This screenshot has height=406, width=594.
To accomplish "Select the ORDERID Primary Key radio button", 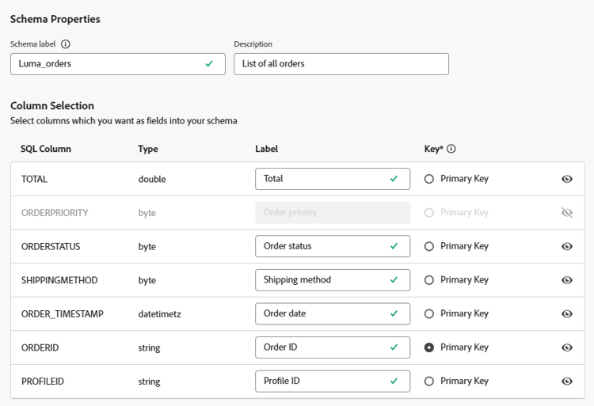I will click(x=429, y=347).
